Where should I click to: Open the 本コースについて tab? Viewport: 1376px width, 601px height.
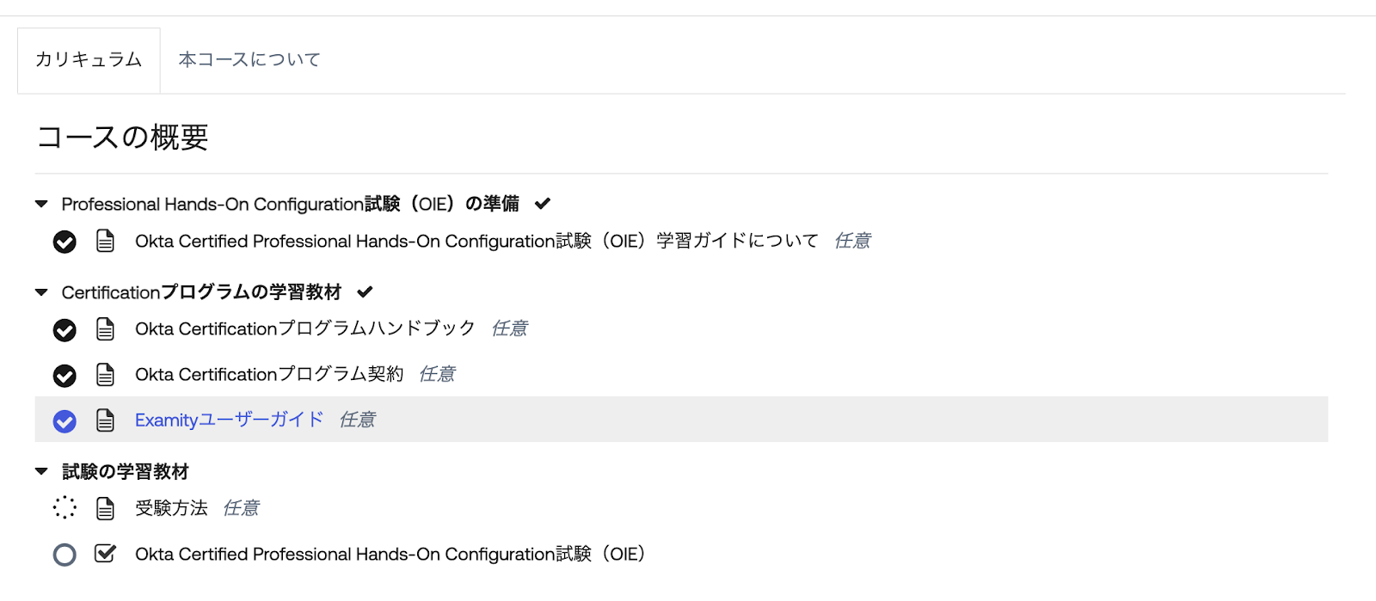pyautogui.click(x=249, y=60)
